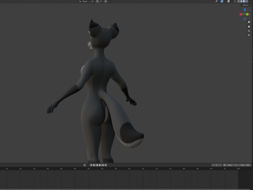This screenshot has height=190, width=253.
Task: Toggle camera view icon
Action: [x=249, y=31]
